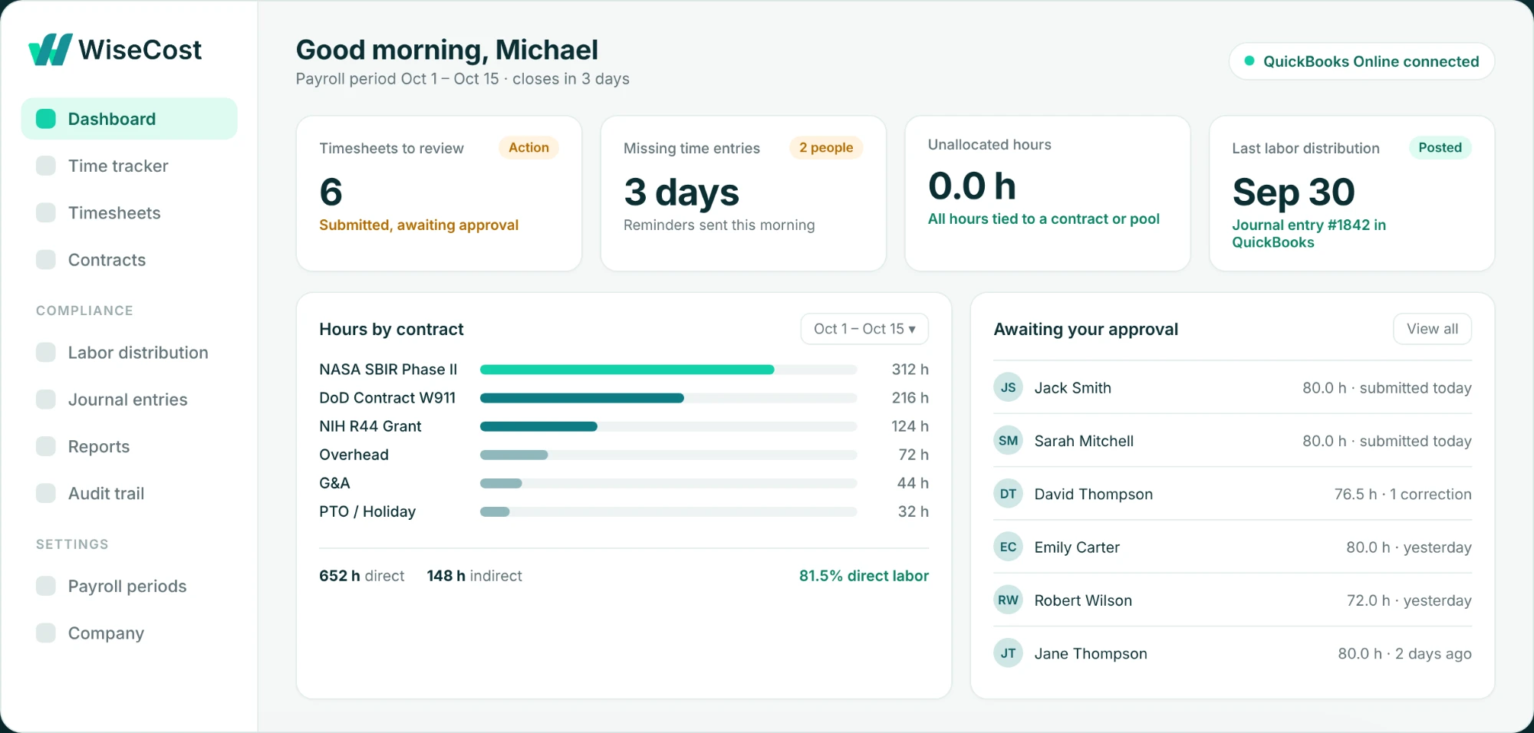Screen dimensions: 1534x733
Task: Click the NASA SBIR Phase II progress bar
Action: pos(668,370)
